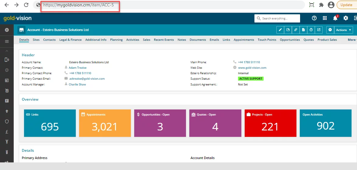Viewport: 357px width, 170px height.
Task: Click the browser reload button
Action: [26, 5]
